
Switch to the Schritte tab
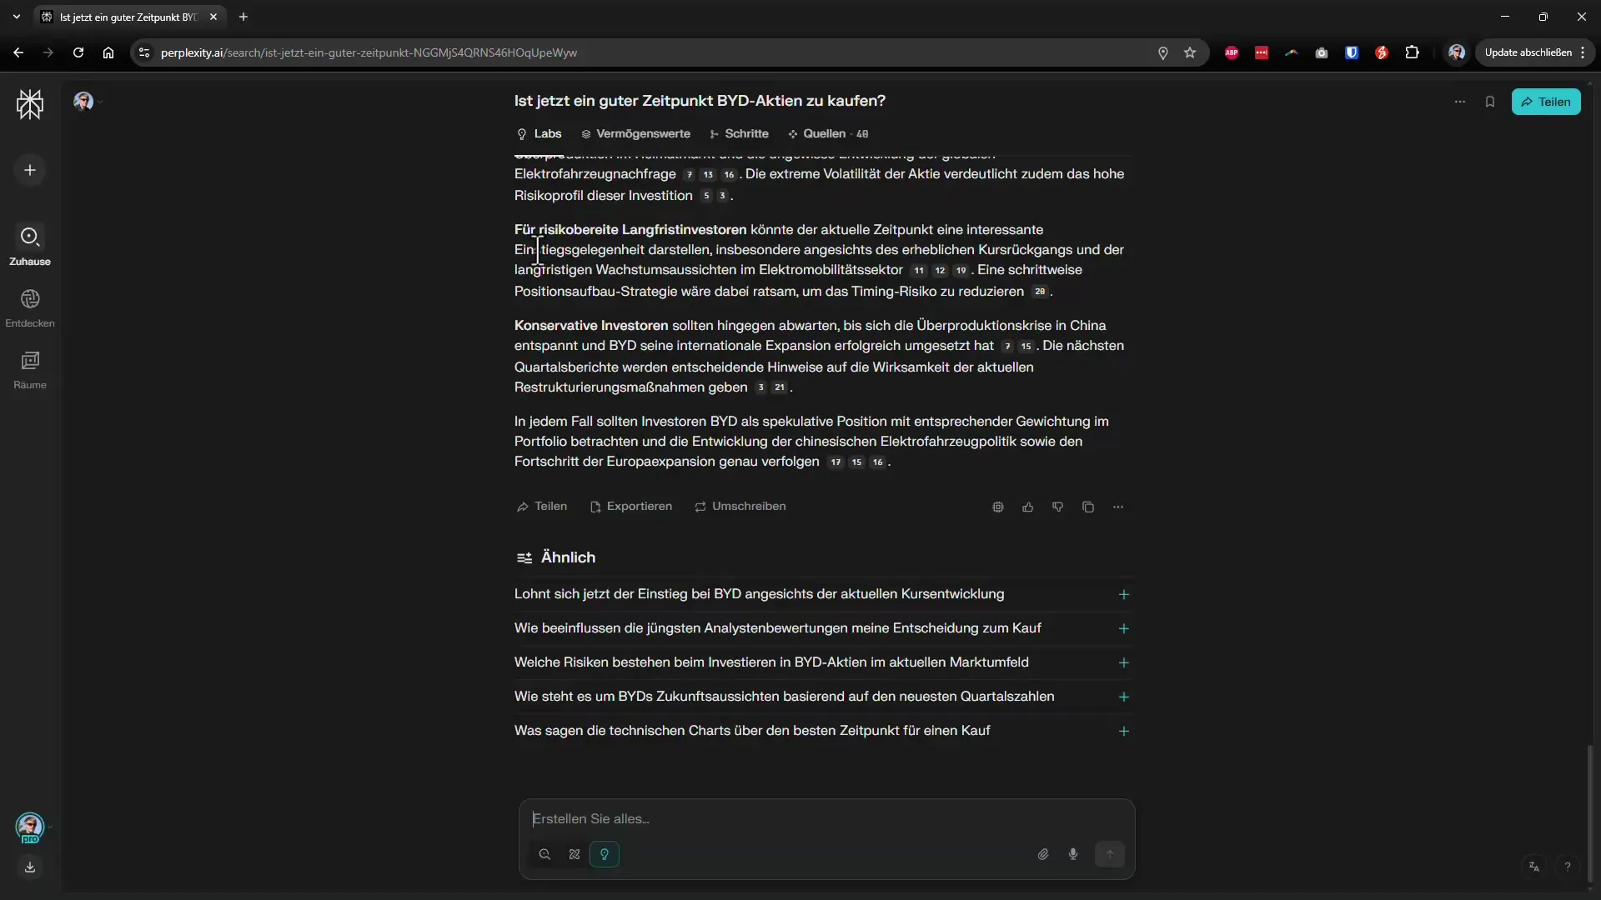click(x=739, y=133)
